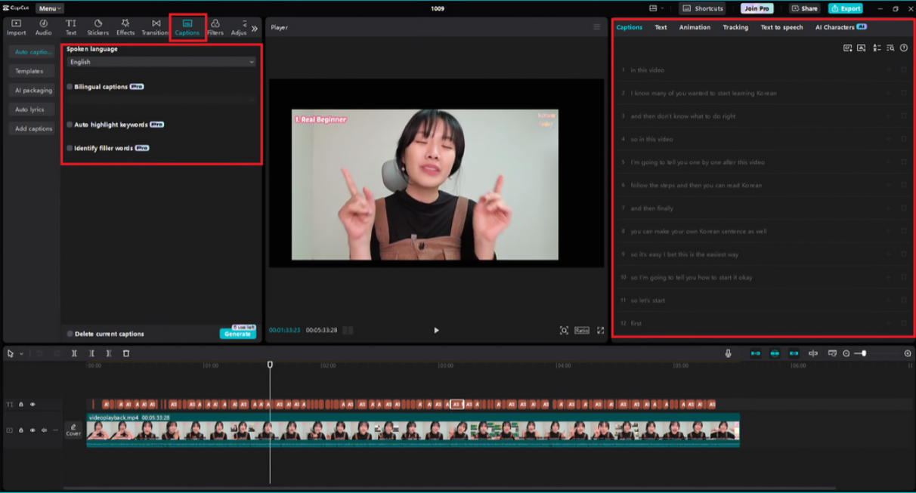The height and width of the screenshot is (493, 916).
Task: Toggle preview axis icon in timeline
Action: pyautogui.click(x=813, y=353)
